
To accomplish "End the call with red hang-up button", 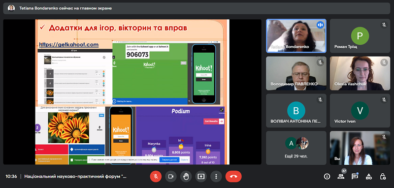I will click(x=233, y=177).
